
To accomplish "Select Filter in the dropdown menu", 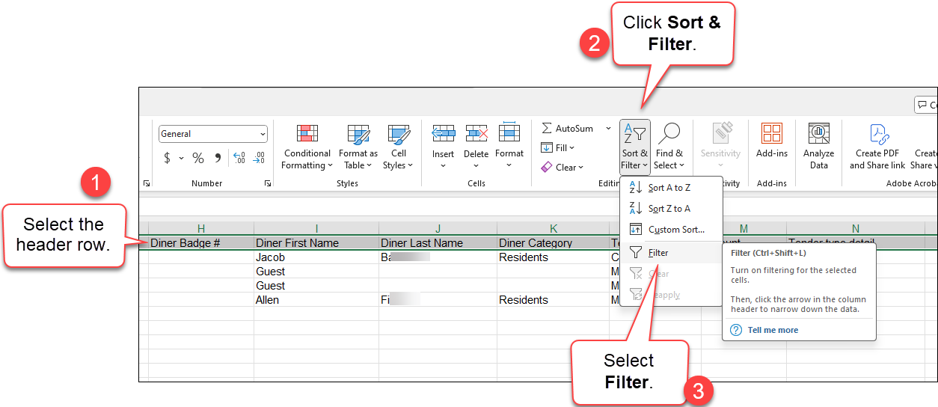I will point(671,253).
